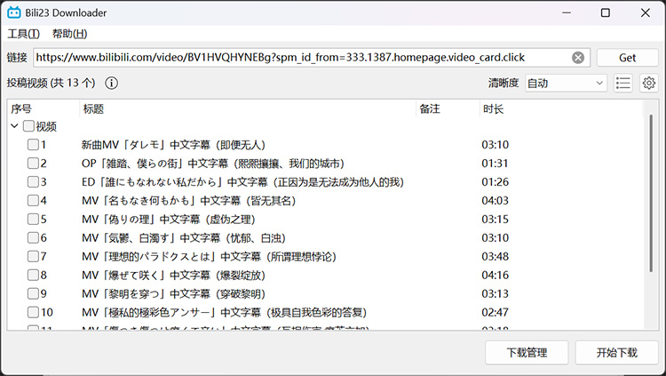Check the box for video 7
Screen dimensions: 666x376
(x=33, y=257)
